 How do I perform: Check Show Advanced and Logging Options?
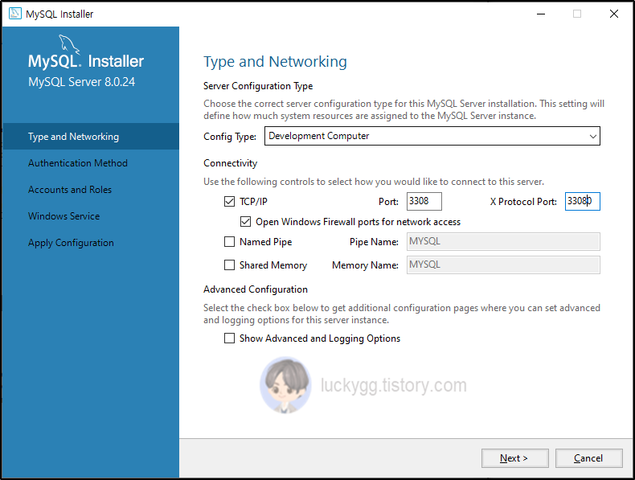click(x=229, y=338)
